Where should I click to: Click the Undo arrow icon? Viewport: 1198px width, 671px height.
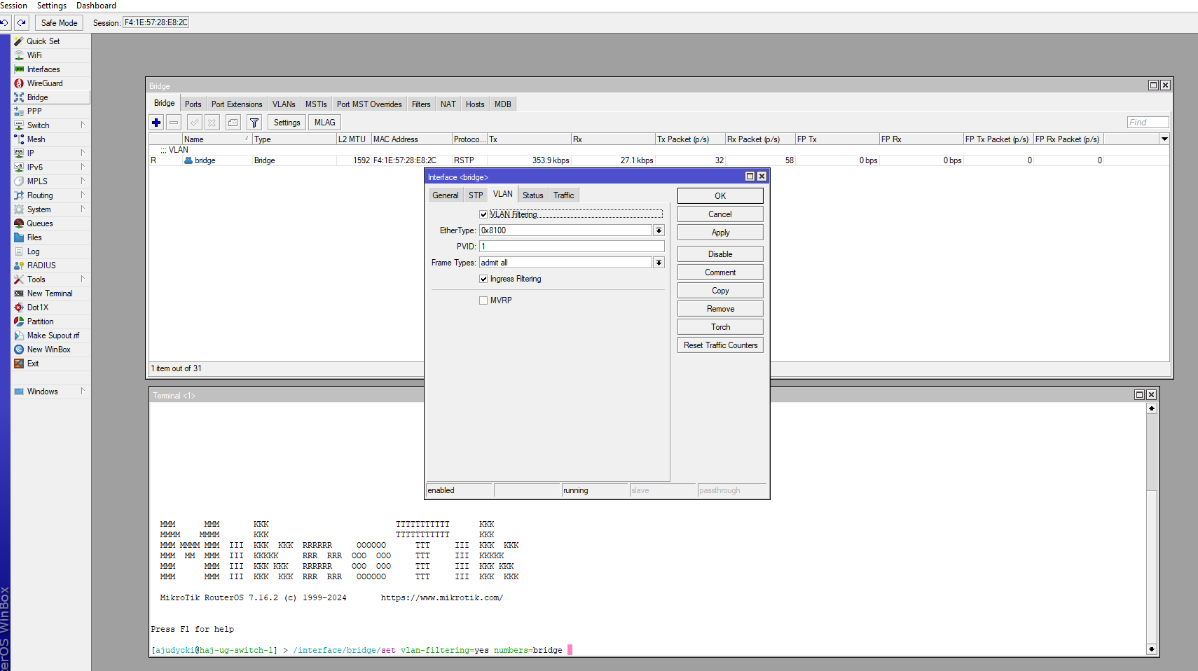(x=4, y=23)
